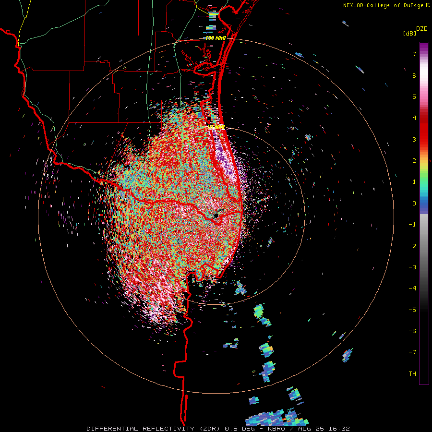432x432 pixels.
Task: Click the [dB] units label
Action: (x=410, y=33)
